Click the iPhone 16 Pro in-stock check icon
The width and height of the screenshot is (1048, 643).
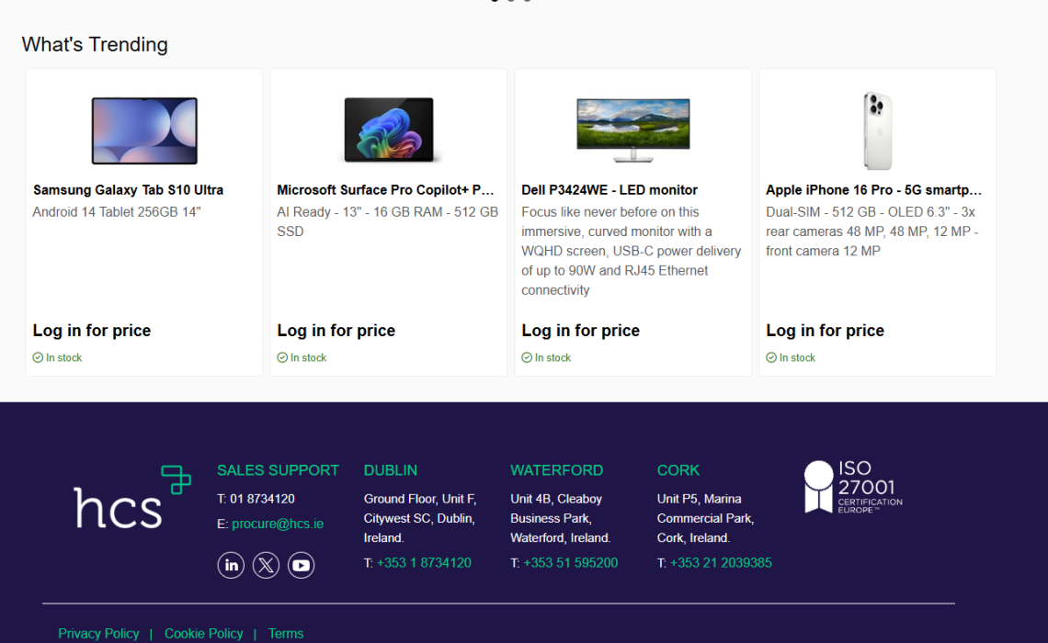pos(771,358)
